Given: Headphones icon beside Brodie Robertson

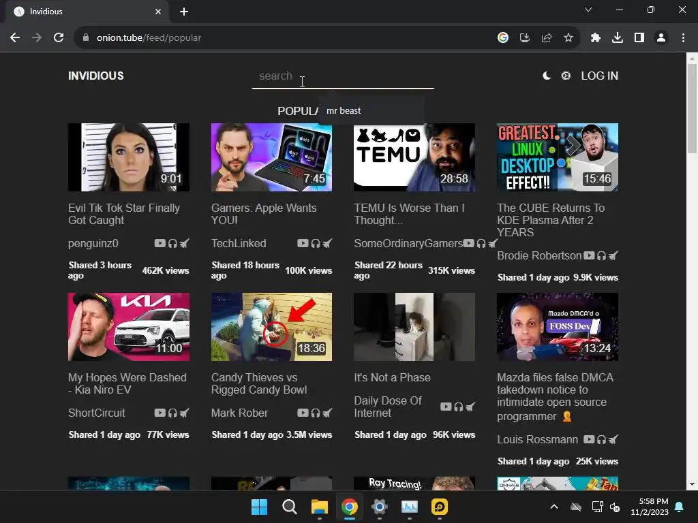Looking at the screenshot, I should (602, 256).
